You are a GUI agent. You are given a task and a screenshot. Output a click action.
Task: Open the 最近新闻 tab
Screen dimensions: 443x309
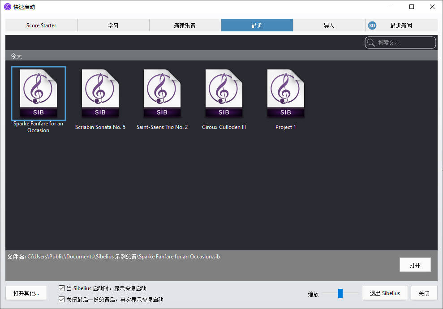[401, 25]
